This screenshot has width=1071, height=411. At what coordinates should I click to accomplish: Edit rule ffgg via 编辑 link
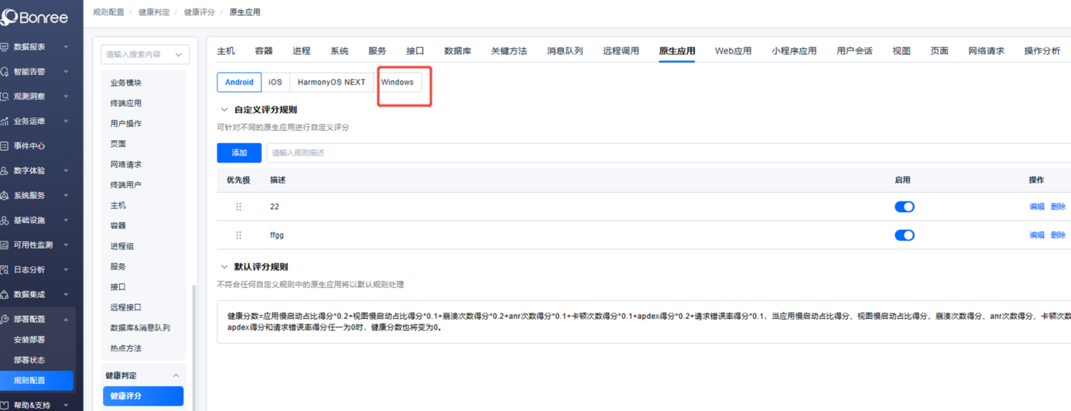(1037, 235)
